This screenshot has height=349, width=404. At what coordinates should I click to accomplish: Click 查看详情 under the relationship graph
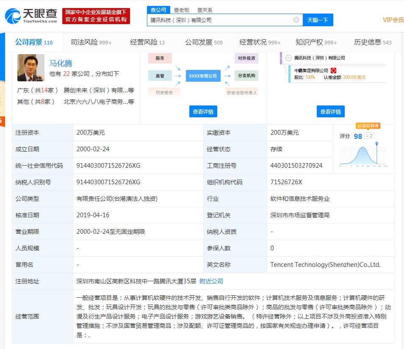(x=203, y=111)
